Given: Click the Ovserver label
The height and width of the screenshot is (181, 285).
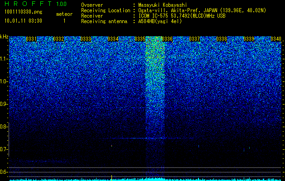Looking at the screenshot, I should pyautogui.click(x=92, y=5).
